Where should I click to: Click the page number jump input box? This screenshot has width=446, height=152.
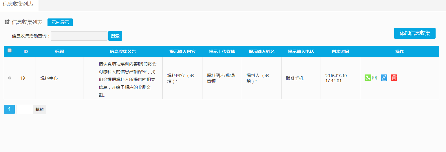(25, 109)
